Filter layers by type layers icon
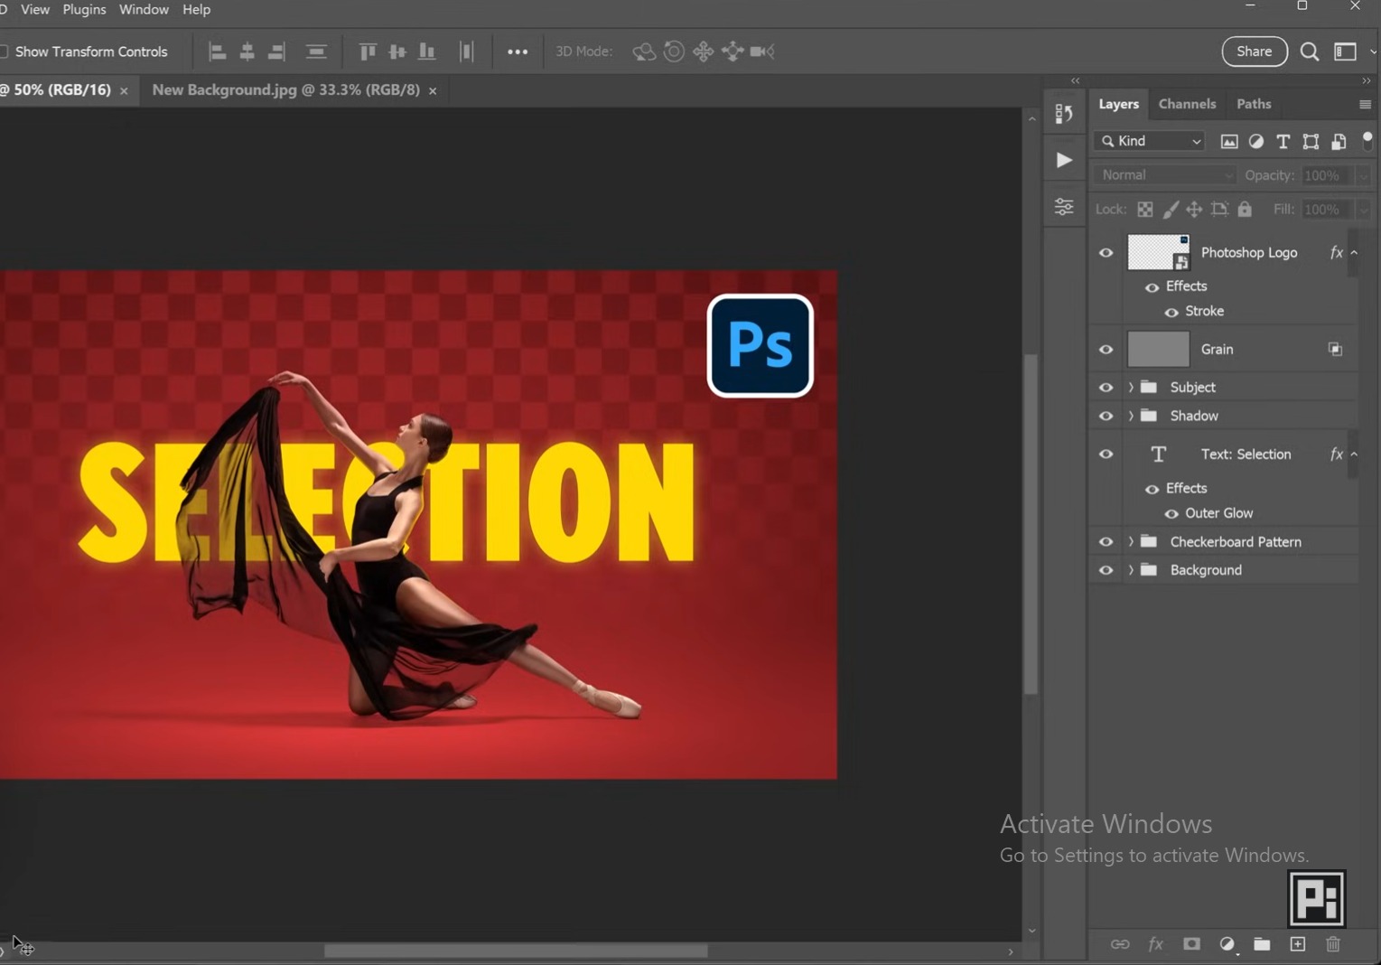This screenshot has width=1381, height=965. (x=1283, y=141)
